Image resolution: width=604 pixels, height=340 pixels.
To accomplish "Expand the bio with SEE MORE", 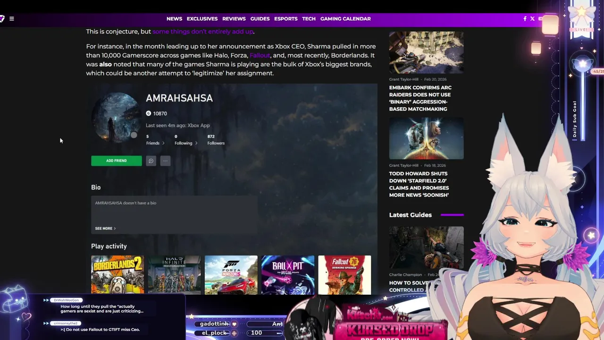I will (x=105, y=229).
